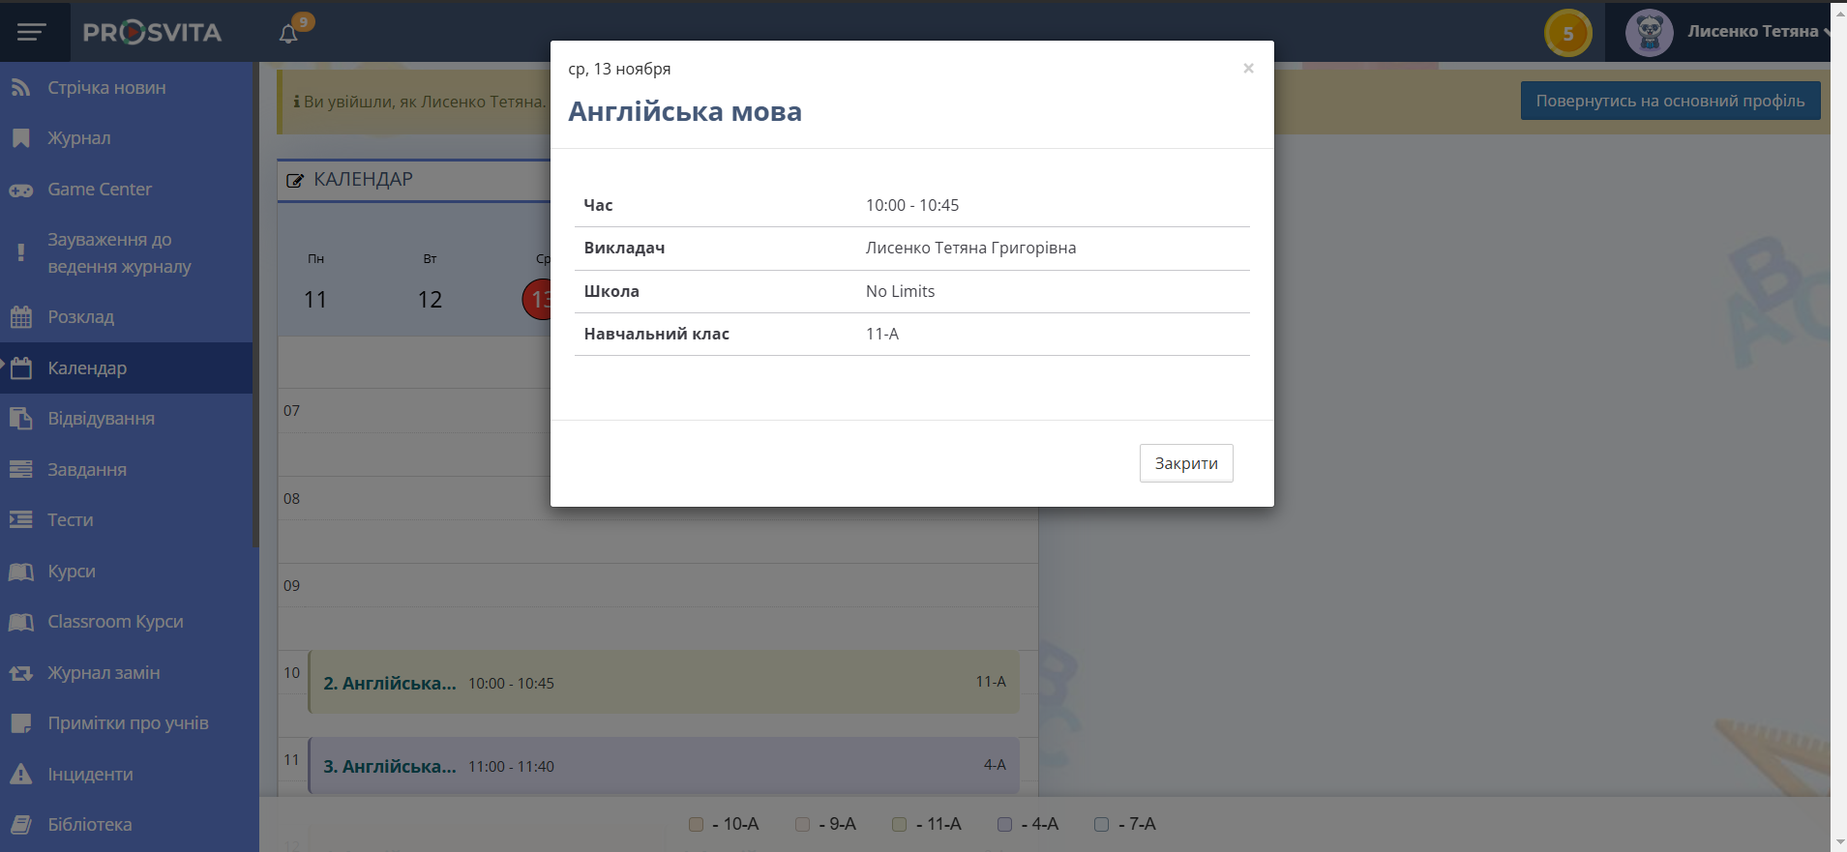Select the 11-А legend color swatch
The height and width of the screenshot is (852, 1847).
click(x=899, y=824)
